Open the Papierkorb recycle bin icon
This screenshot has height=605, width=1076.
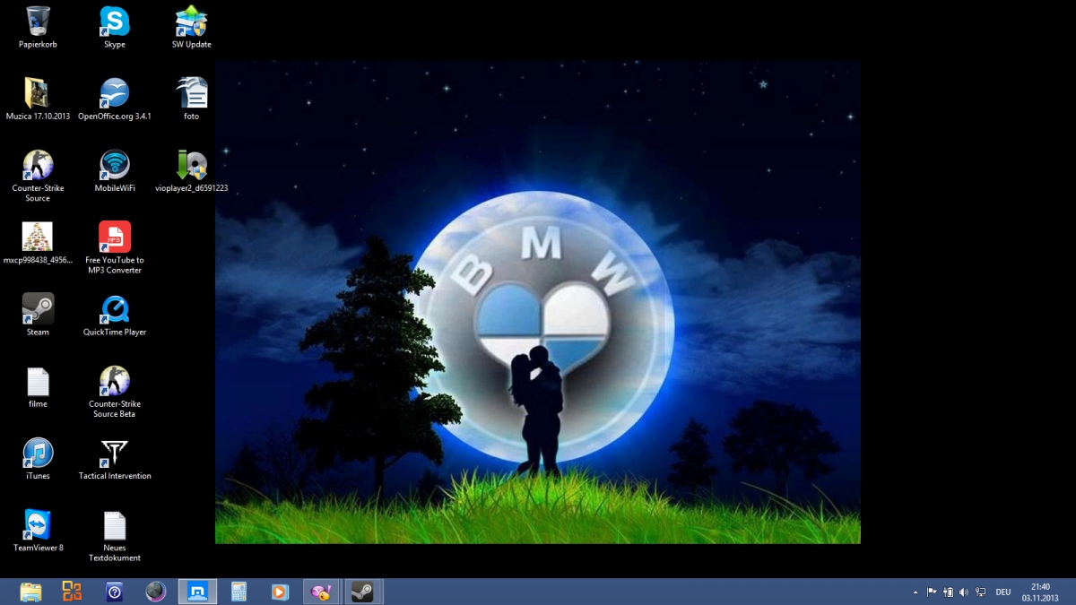[38, 27]
